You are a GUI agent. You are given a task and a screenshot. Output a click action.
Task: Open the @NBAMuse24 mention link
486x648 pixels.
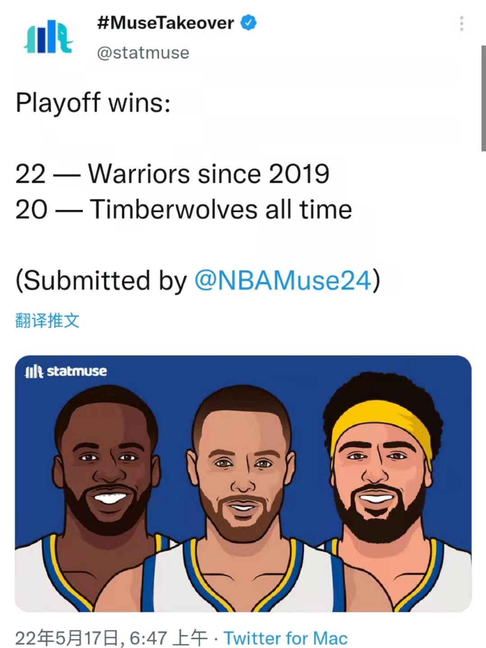tap(283, 280)
